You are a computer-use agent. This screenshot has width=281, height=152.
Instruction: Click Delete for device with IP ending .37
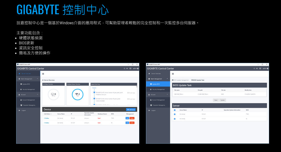pyautogui.click(x=132, y=123)
